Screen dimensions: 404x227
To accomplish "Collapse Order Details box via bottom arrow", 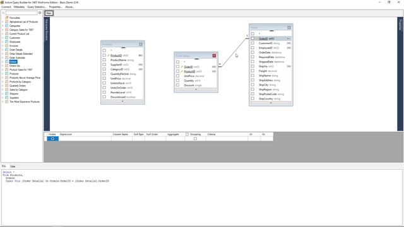I will click(x=196, y=90).
